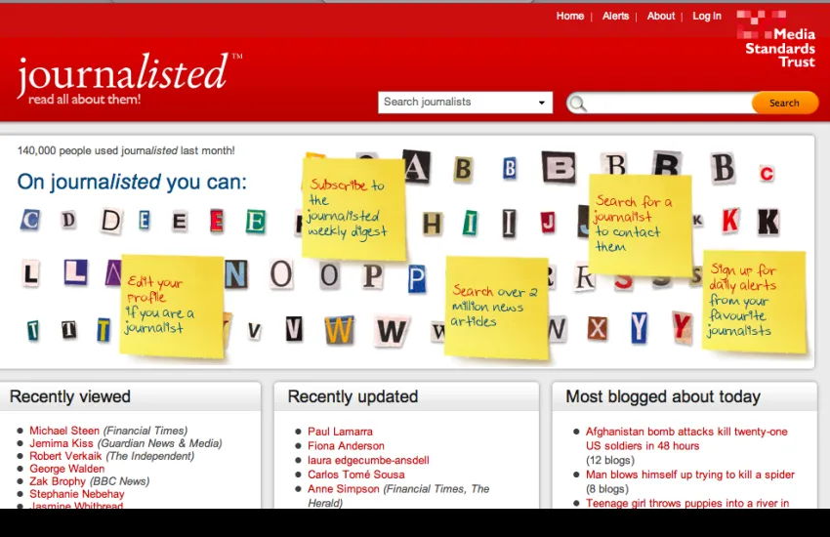Image resolution: width=830 pixels, height=537 pixels.
Task: Open Carlos Tomé Sousa's profile link
Action: [x=355, y=475]
